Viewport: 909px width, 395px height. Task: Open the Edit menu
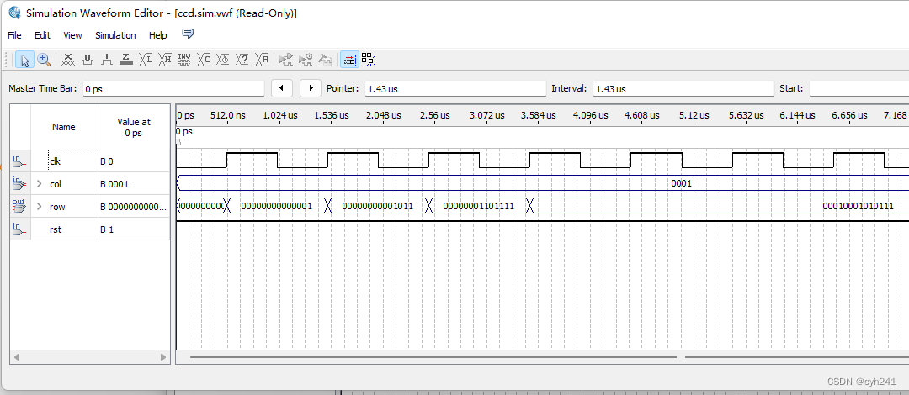click(x=42, y=35)
